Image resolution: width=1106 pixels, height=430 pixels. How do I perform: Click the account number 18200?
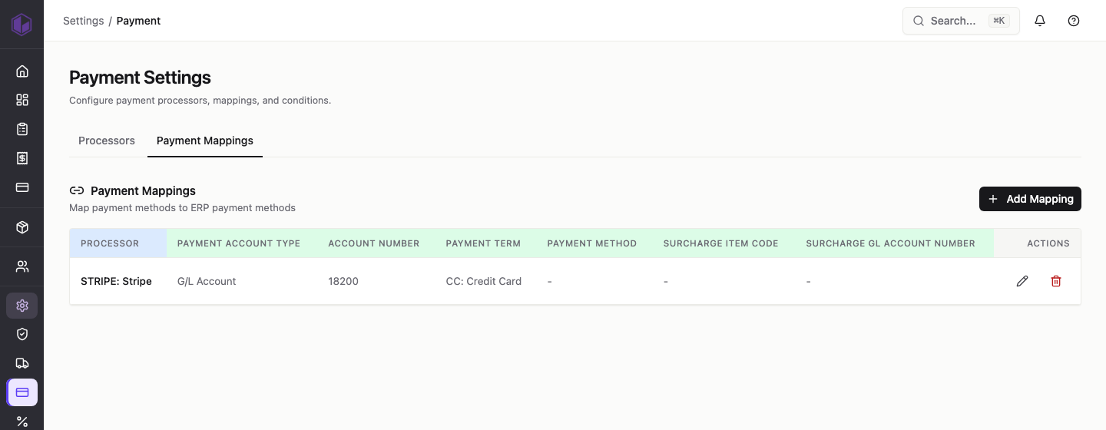(x=343, y=281)
